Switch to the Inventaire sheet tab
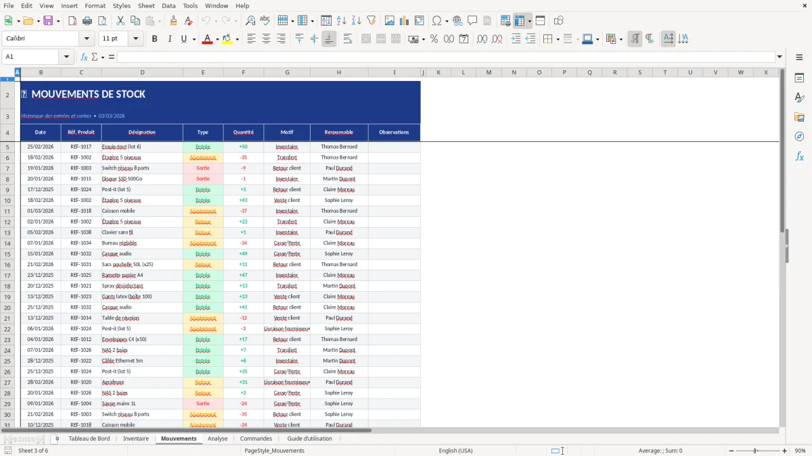This screenshot has width=812, height=456. (136, 438)
